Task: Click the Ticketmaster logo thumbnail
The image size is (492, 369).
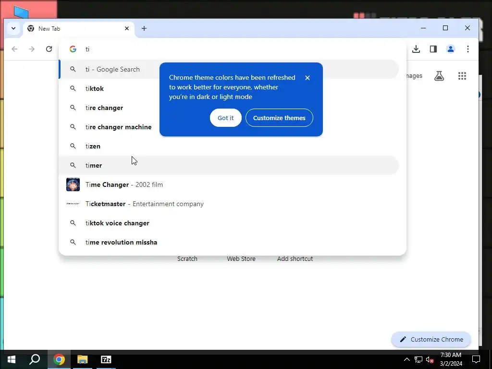Action: (73, 204)
